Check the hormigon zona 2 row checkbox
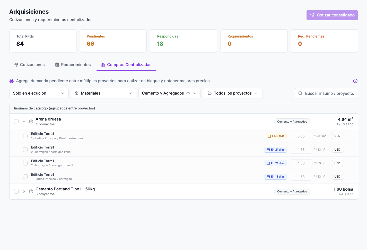This screenshot has width=367, height=250. click(25, 163)
